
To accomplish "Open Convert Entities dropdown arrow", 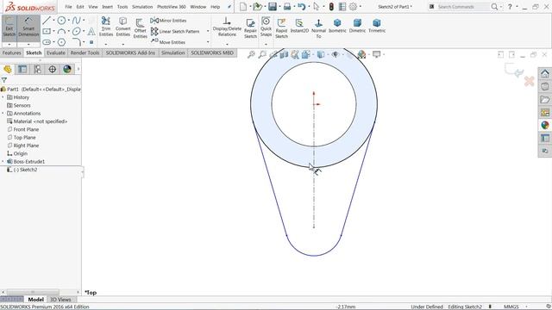I will tap(122, 44).
